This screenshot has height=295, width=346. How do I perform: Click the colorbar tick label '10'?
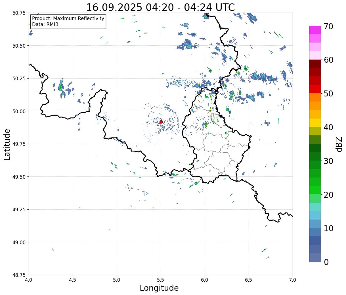328,228
